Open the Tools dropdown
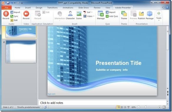The height and width of the screenshot is (112, 172). [159, 16]
